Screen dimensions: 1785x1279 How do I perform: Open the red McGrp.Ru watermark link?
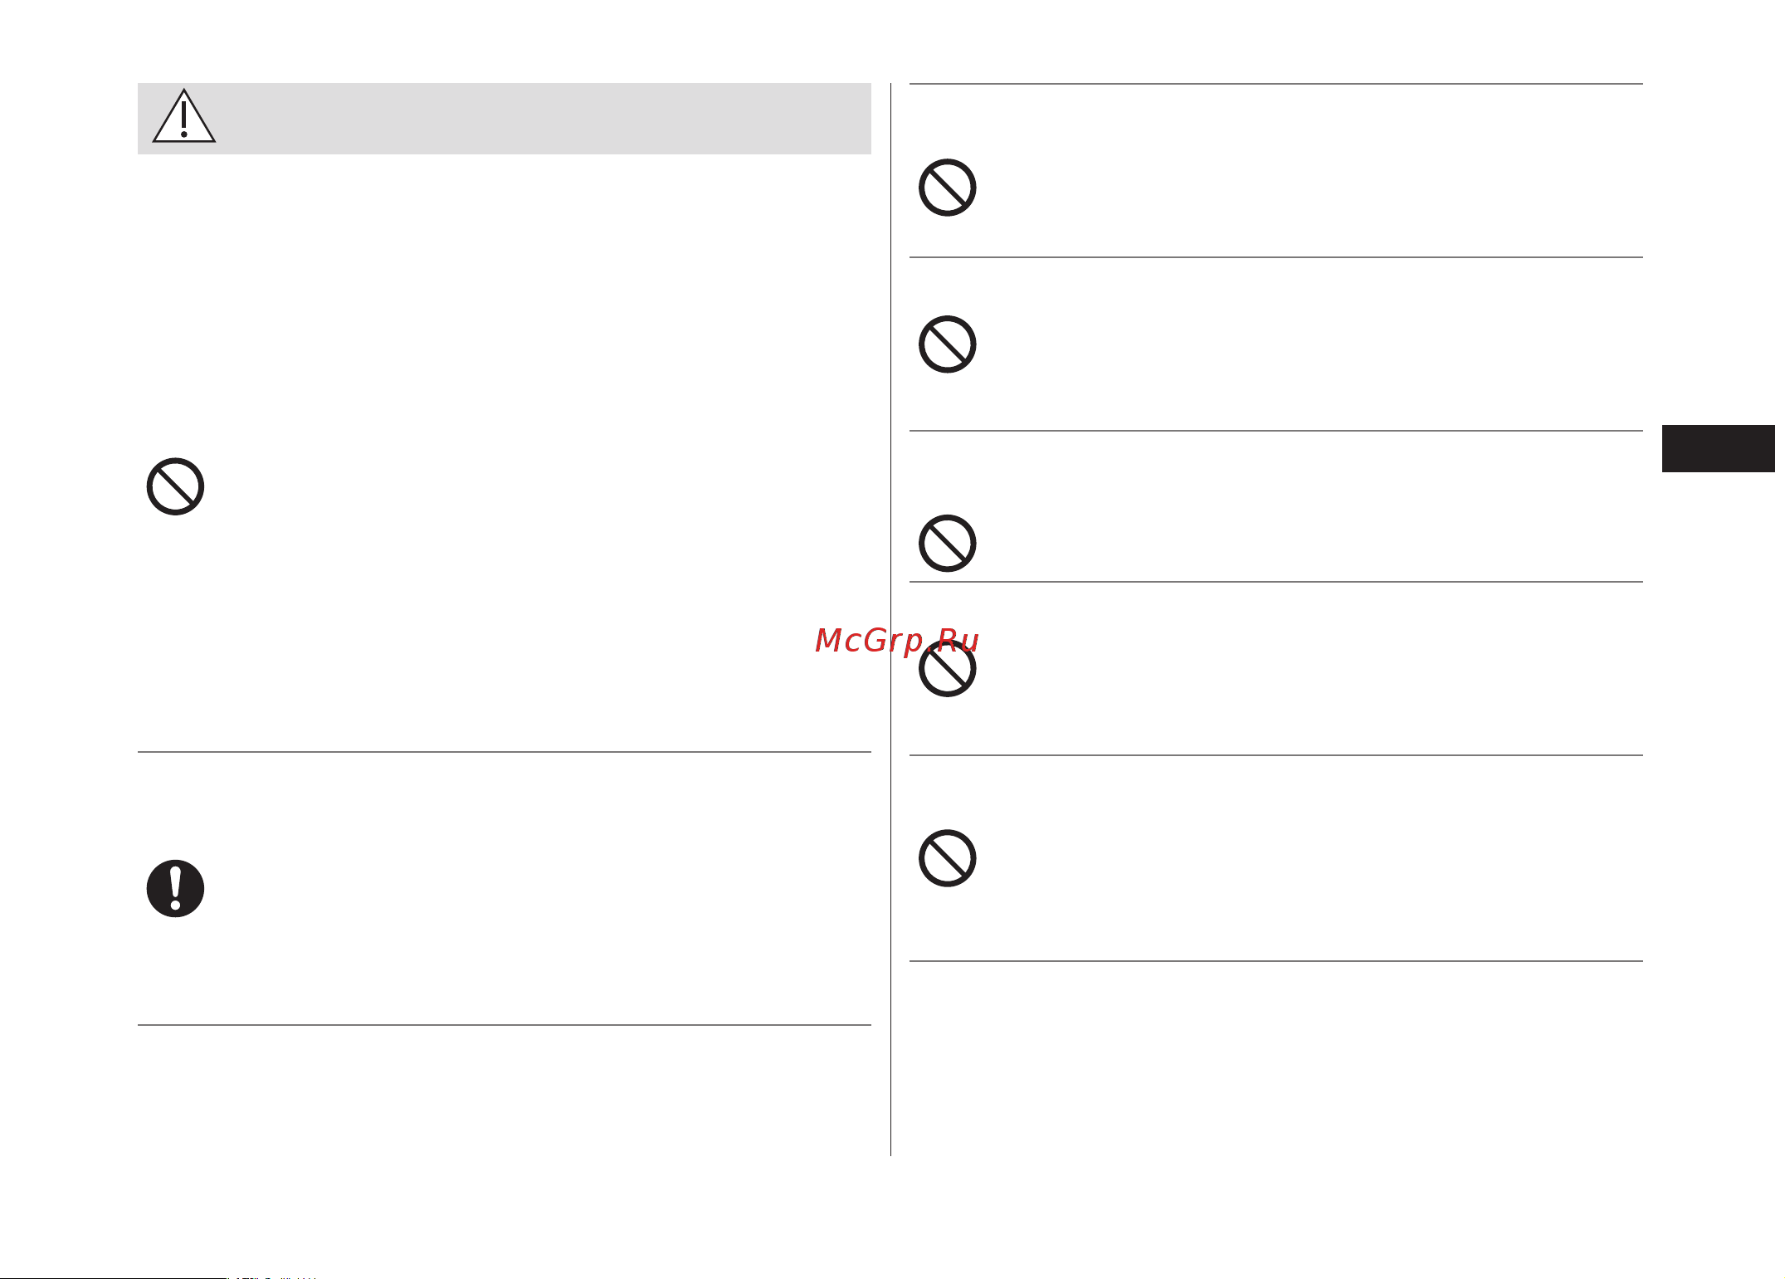pyautogui.click(x=897, y=641)
